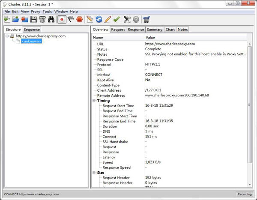Collapse the www.charlesproxy.com host node
This screenshot has width=257, height=200.
(7, 36)
